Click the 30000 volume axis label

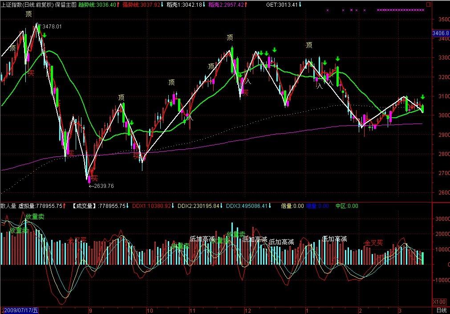(x=442, y=219)
